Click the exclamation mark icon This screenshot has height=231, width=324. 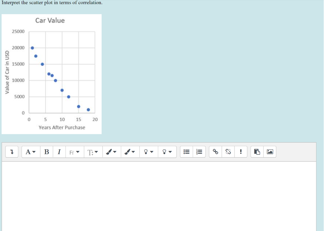(241, 152)
